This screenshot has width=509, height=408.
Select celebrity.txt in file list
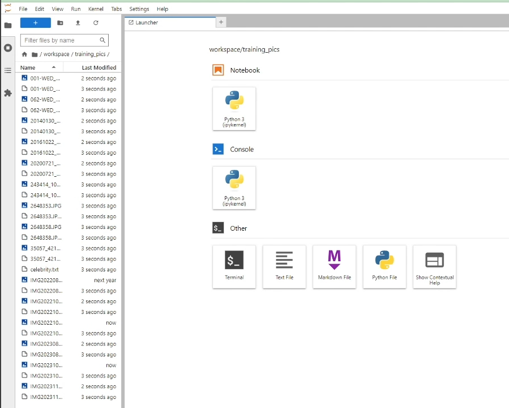click(x=44, y=270)
